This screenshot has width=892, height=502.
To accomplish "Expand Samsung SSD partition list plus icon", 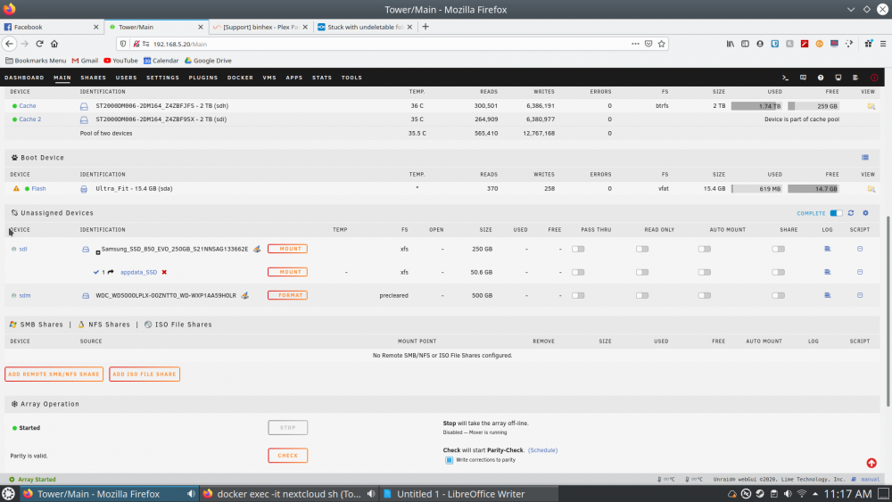I will click(x=98, y=252).
